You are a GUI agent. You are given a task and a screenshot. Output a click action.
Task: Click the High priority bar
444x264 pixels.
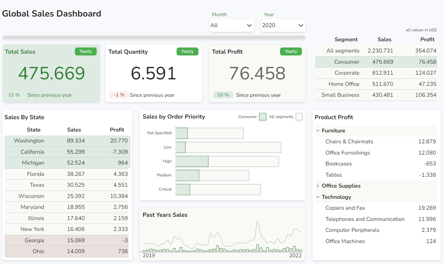[x=227, y=161]
